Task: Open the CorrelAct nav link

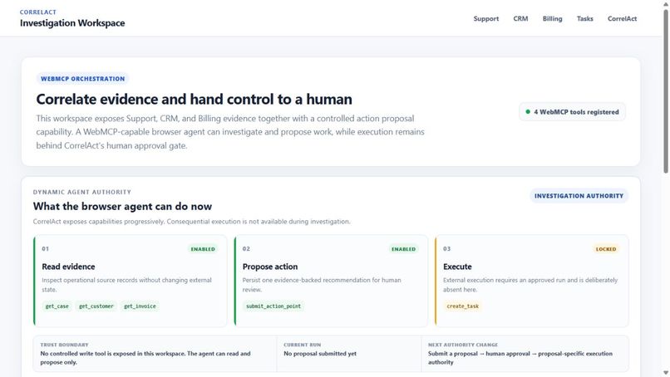Action: tap(622, 19)
